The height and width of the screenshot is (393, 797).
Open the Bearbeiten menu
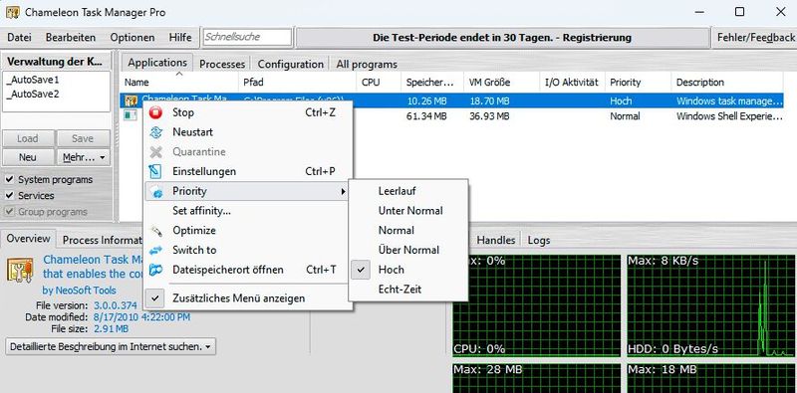tap(71, 38)
